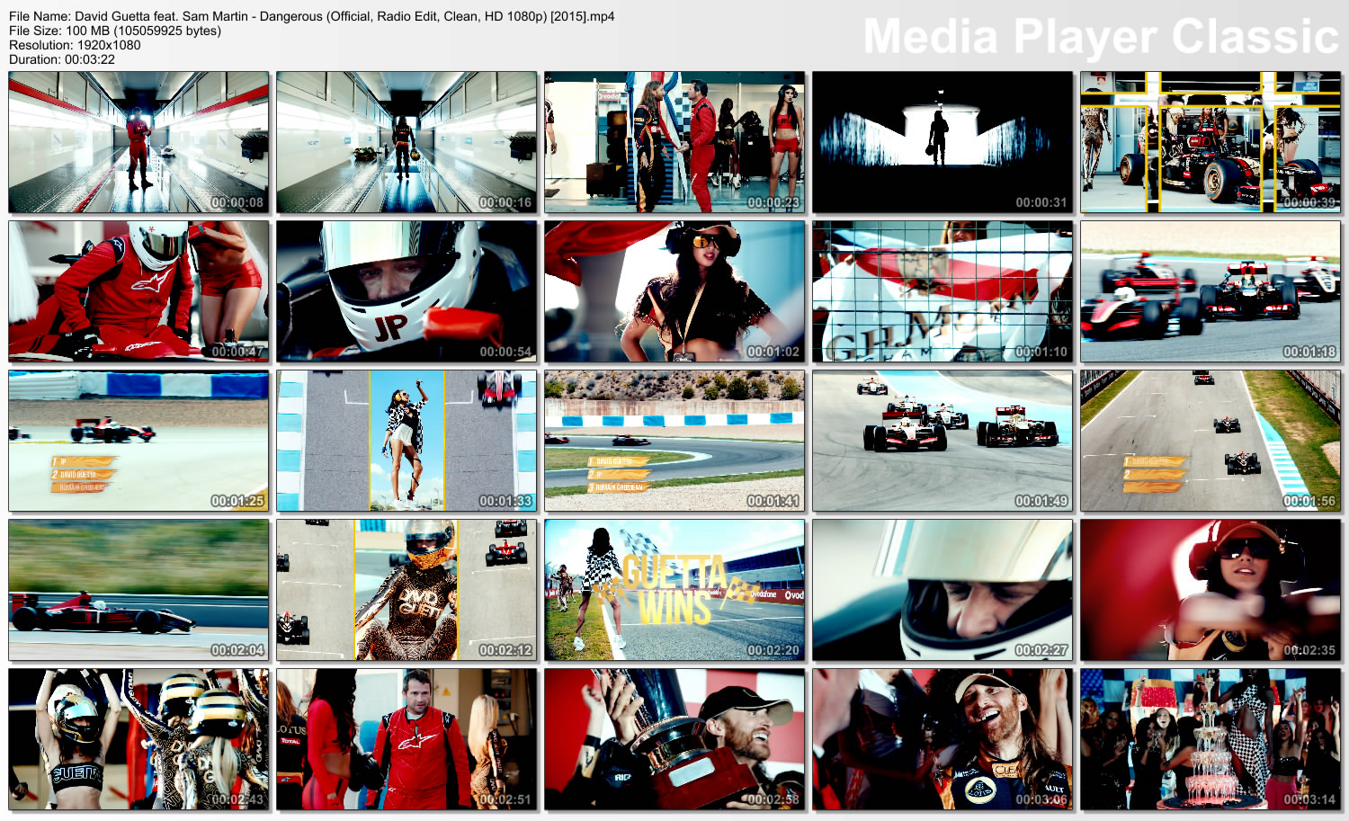Viewport: 1349px width, 821px height.
Task: Click the helmet close-up frame 00:02:27
Action: coord(943,590)
